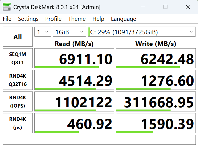
Task: Select the RND4K read value 4514.29
Action: tap(74, 80)
